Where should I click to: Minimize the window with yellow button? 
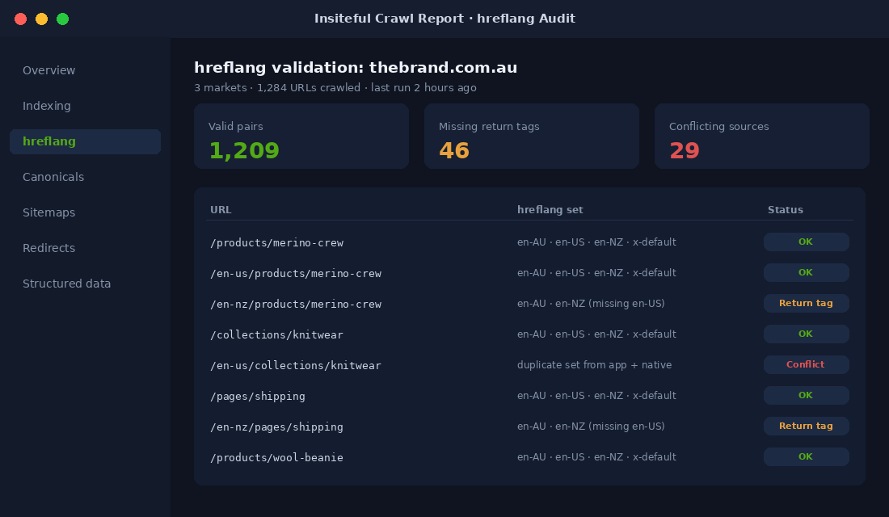[41, 19]
